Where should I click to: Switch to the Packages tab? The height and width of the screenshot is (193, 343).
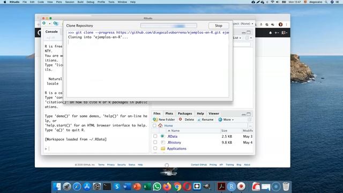[184, 113]
